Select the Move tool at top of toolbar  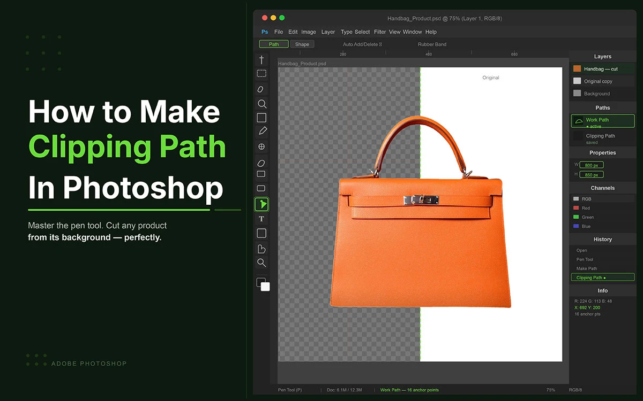(x=261, y=60)
